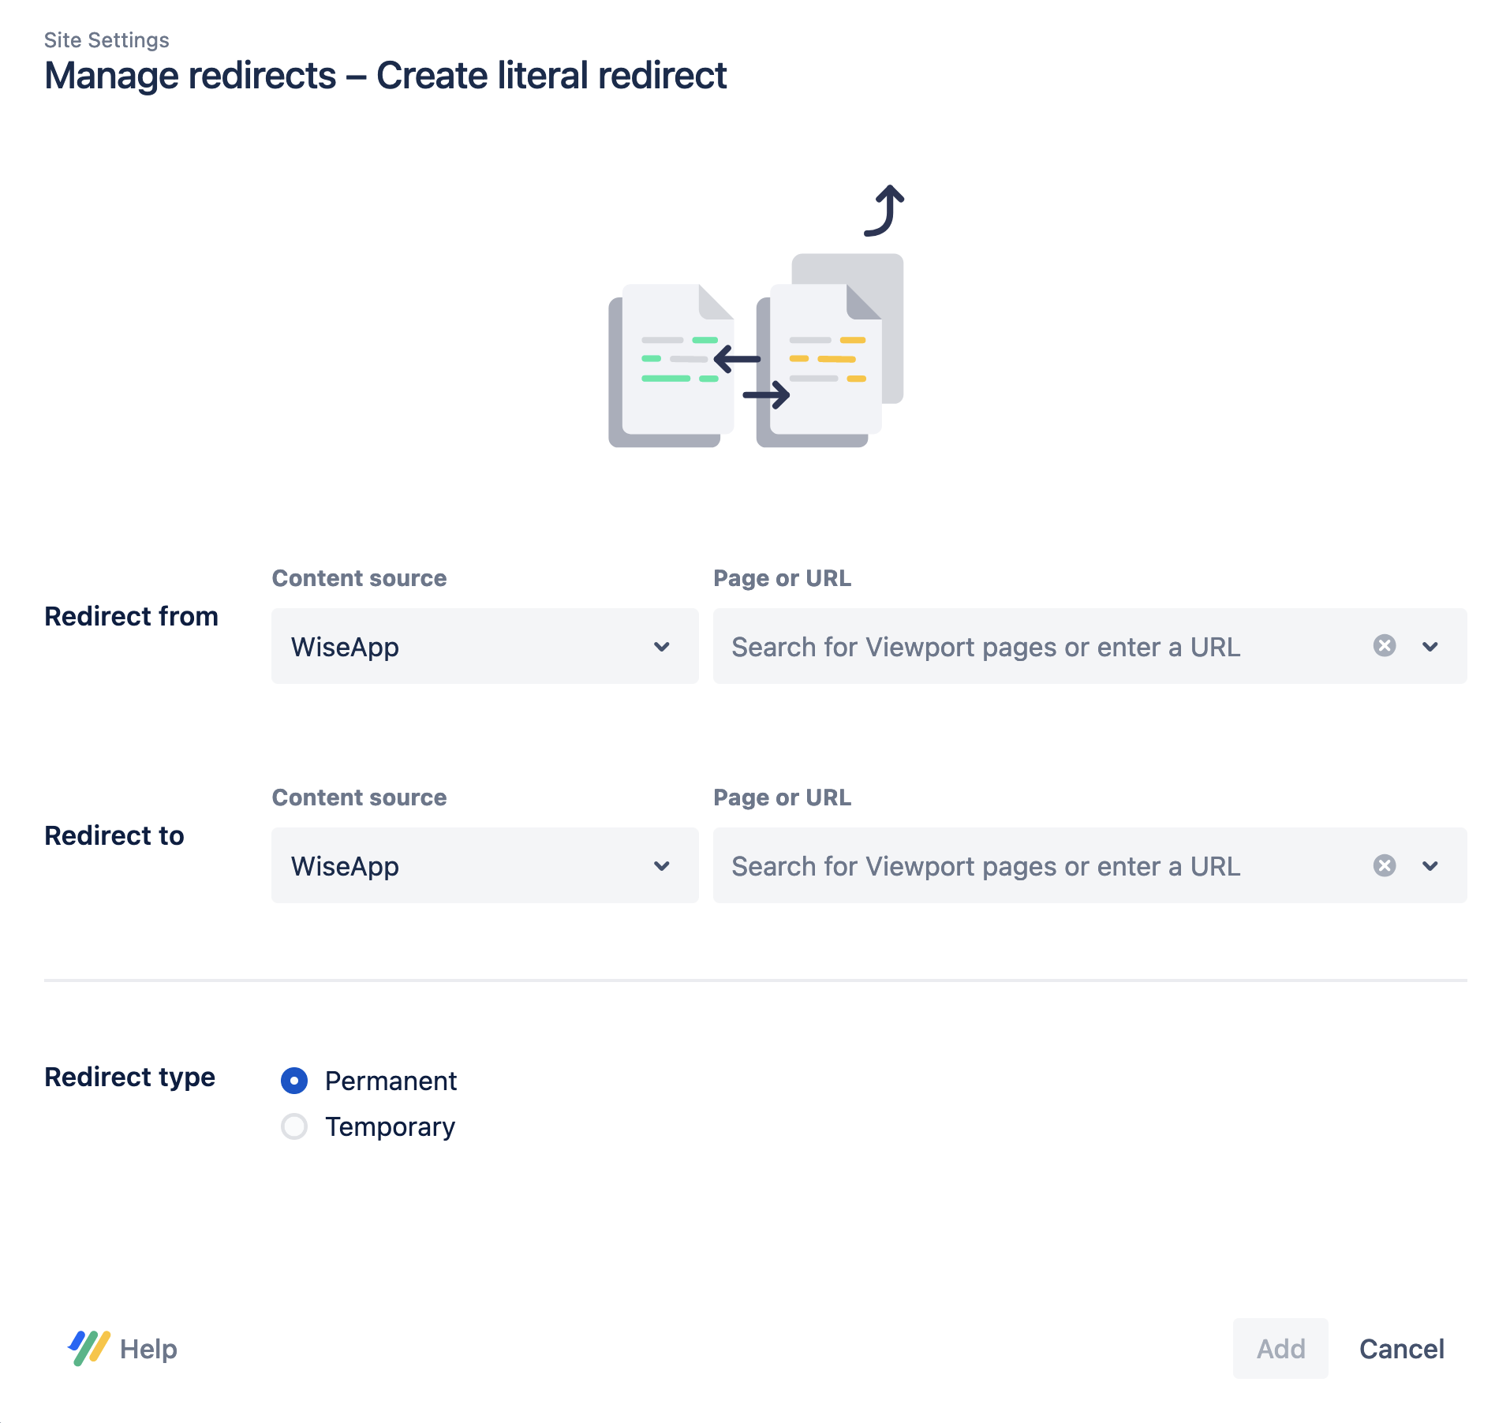Image resolution: width=1510 pixels, height=1423 pixels.
Task: Click the colorful striped logo beside Help
Action: 88,1348
